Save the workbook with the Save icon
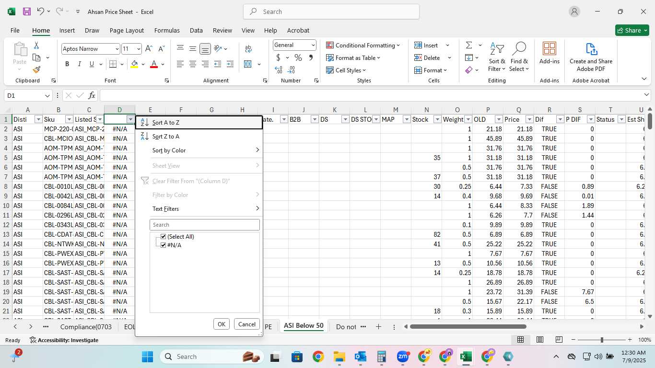The height and width of the screenshot is (368, 655). click(26, 11)
